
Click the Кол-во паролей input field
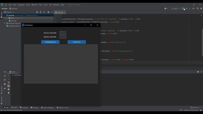coord(63,33)
